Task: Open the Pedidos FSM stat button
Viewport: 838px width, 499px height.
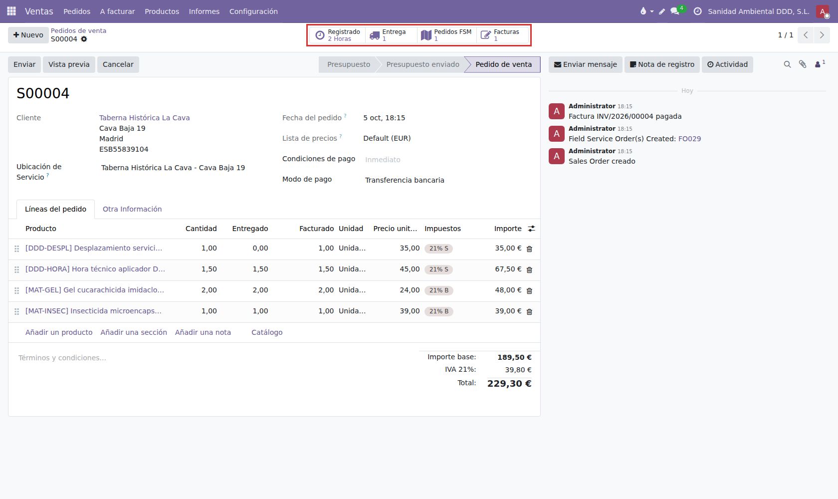Action: 446,35
